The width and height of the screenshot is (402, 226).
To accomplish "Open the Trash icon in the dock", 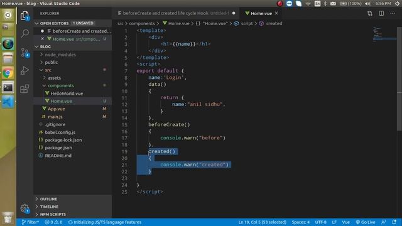I will click(x=8, y=218).
